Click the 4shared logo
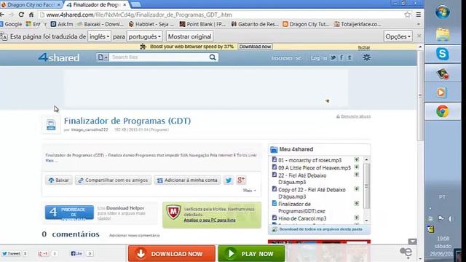 [x=58, y=57]
